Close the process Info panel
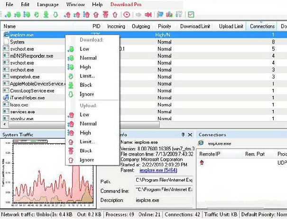The image size is (287, 219). (x=190, y=135)
